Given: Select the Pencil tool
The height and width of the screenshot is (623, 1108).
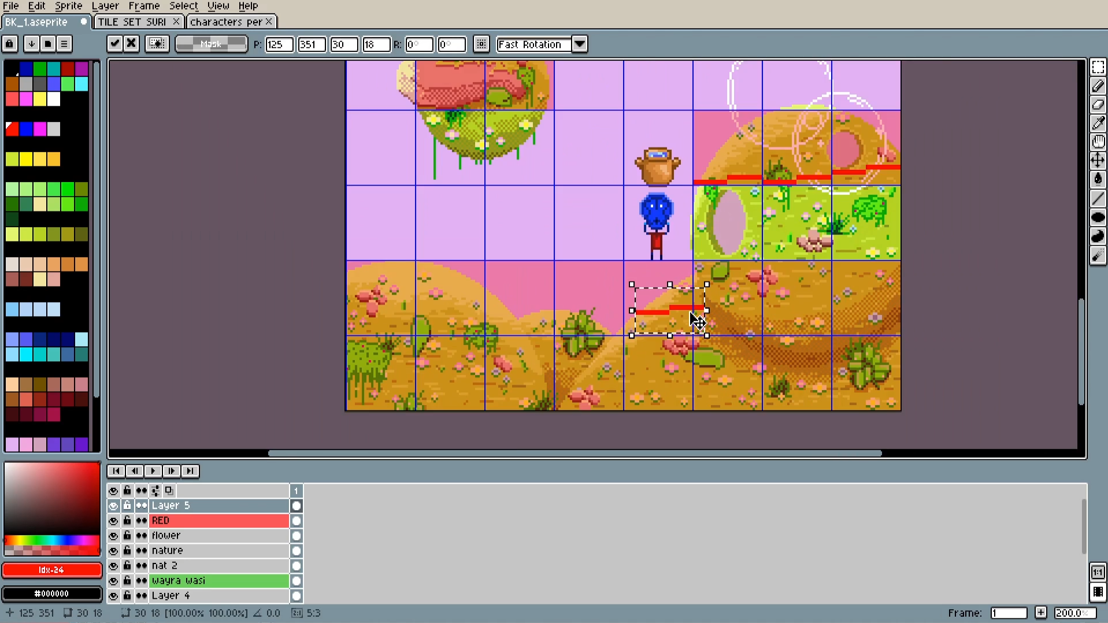Looking at the screenshot, I should pyautogui.click(x=1098, y=86).
